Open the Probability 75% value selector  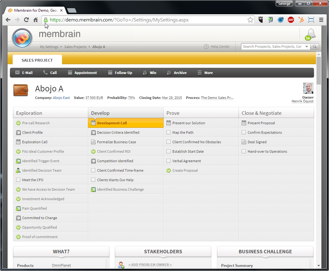click(x=131, y=98)
